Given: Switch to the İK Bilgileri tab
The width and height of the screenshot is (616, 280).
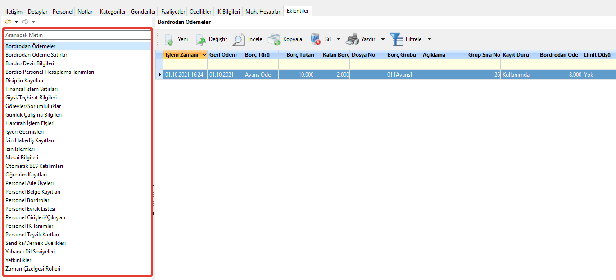Looking at the screenshot, I should pos(228,12).
